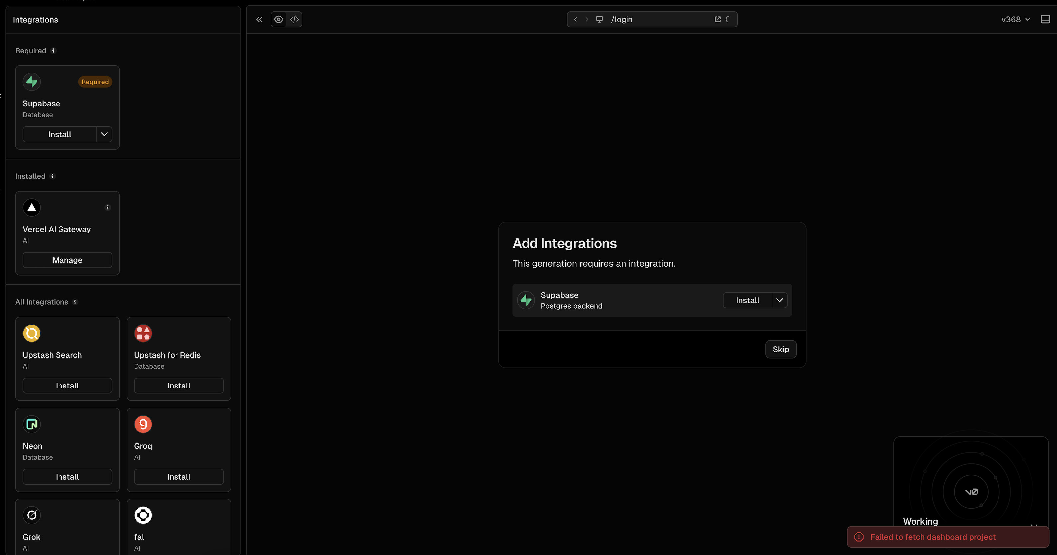1057x555 pixels.
Task: Open preview in new tab icon
Action: point(717,19)
